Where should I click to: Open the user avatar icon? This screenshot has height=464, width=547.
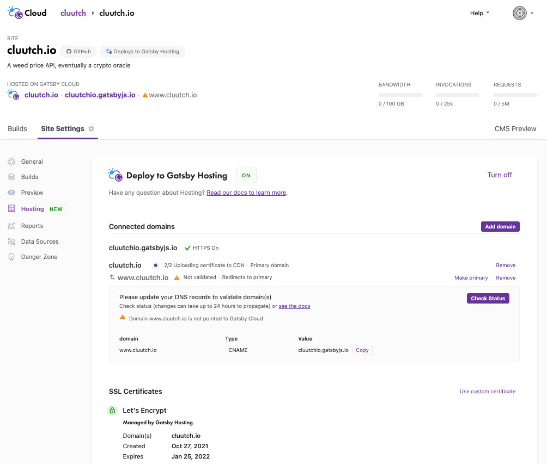(519, 13)
